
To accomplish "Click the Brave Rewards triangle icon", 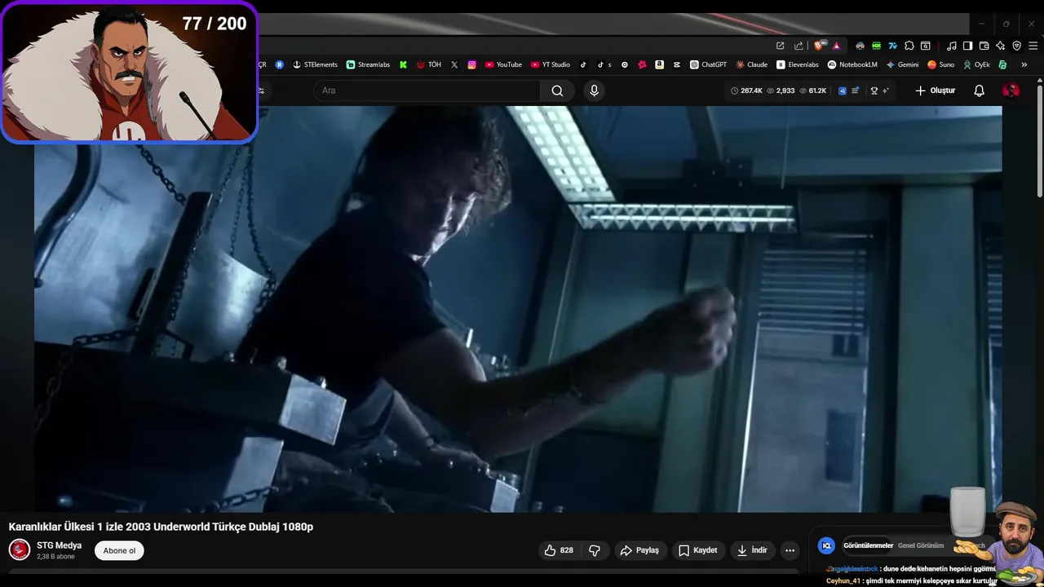I will point(836,46).
